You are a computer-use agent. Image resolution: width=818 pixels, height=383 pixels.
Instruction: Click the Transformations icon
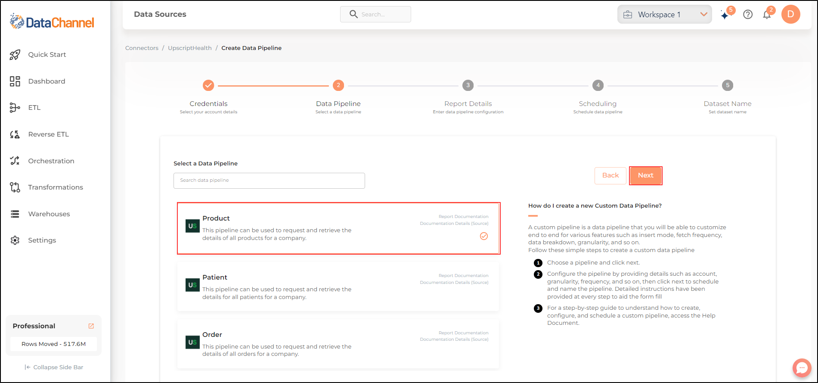(15, 187)
